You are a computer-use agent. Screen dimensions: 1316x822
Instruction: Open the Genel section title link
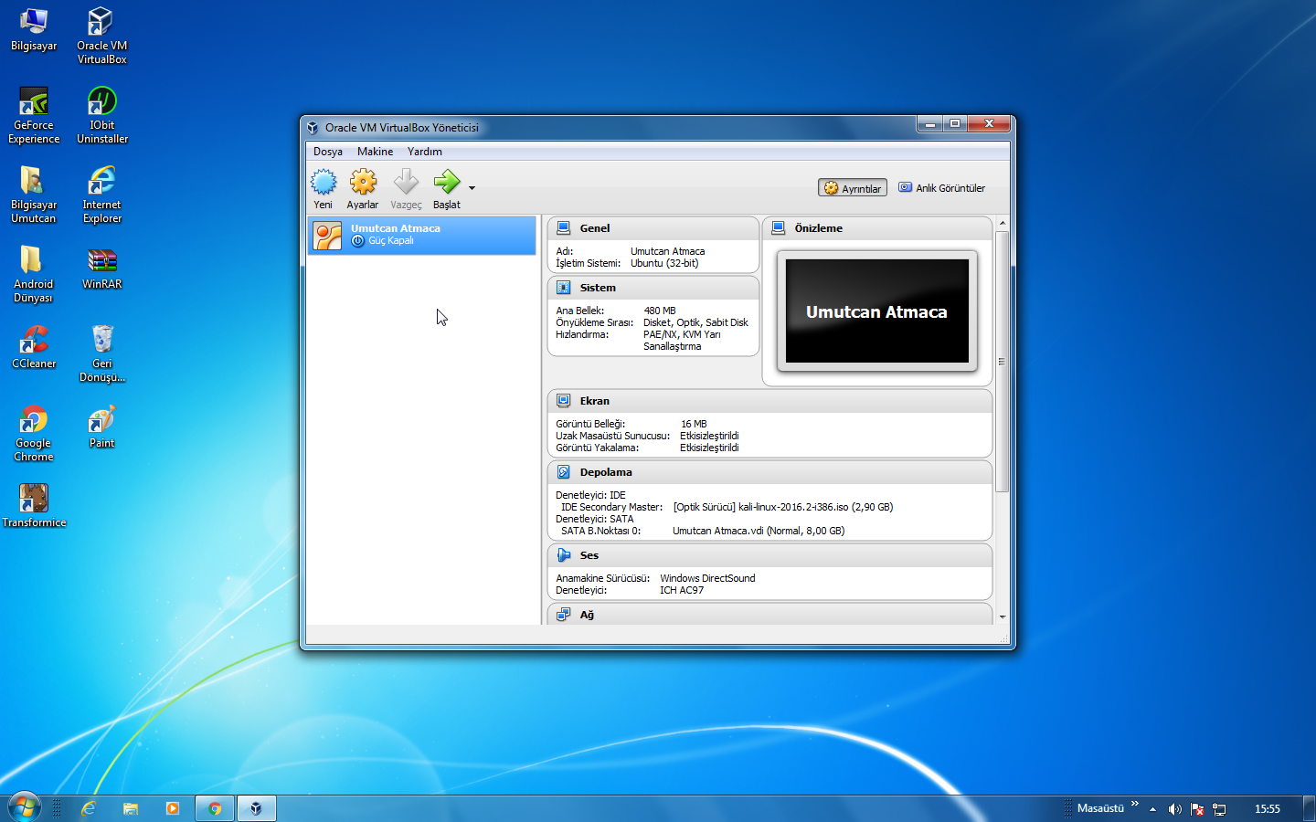coord(595,228)
